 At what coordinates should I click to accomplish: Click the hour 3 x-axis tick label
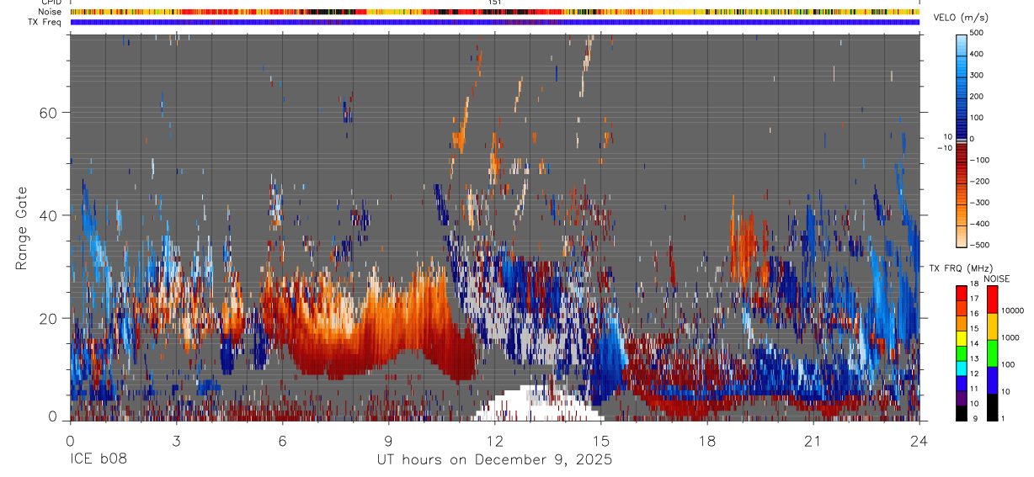[176, 440]
